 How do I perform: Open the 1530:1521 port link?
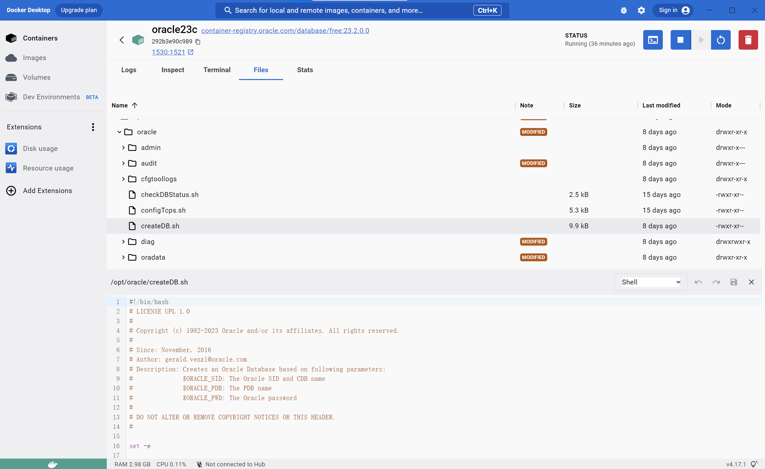click(x=168, y=52)
